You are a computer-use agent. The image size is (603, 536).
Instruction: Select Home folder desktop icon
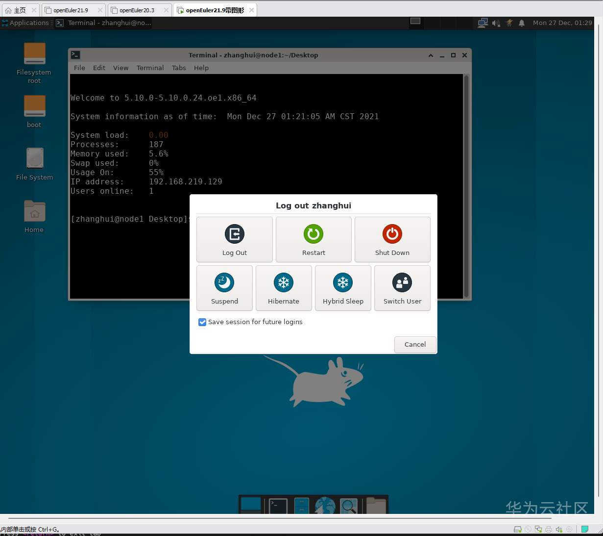pos(34,216)
